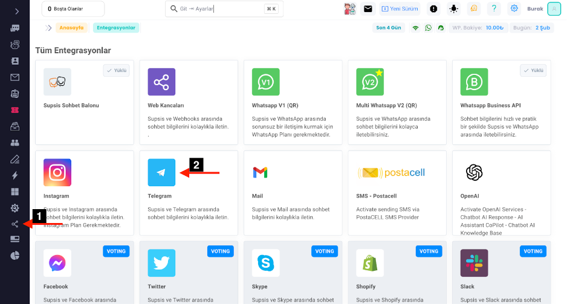Open the Telegram integration icon
Image resolution: width=567 pixels, height=304 pixels.
click(x=161, y=172)
